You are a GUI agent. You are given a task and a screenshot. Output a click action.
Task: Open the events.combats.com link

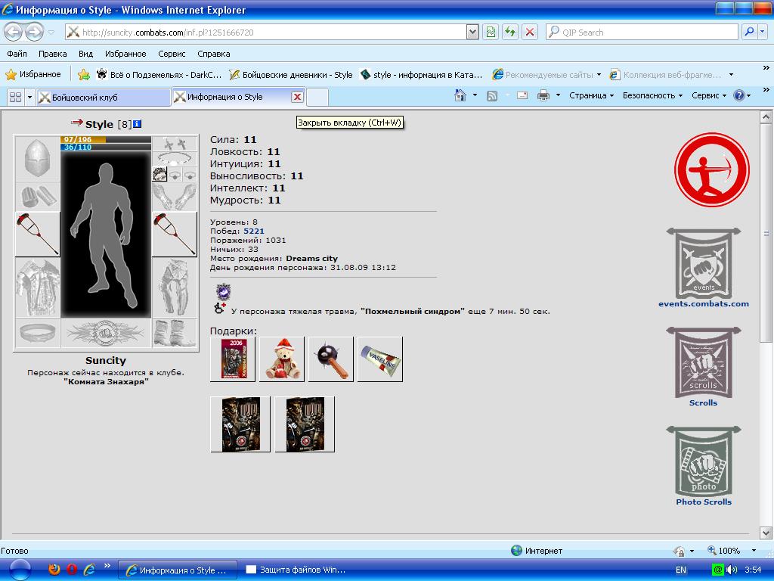(704, 304)
